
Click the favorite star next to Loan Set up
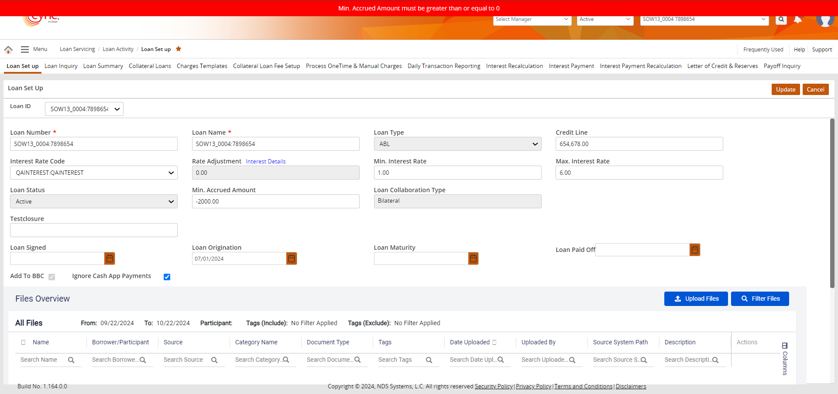(179, 49)
